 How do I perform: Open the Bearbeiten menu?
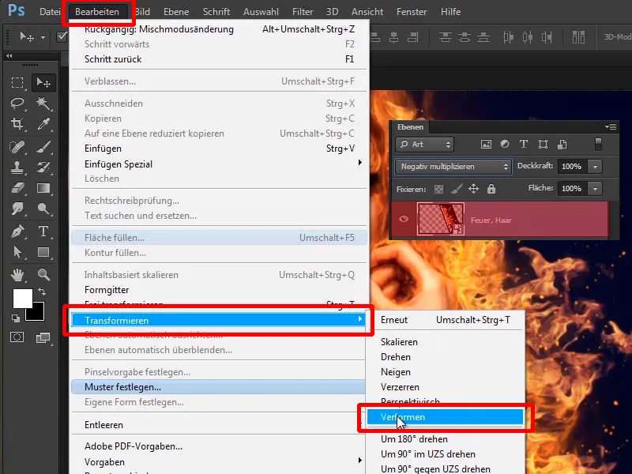click(97, 12)
